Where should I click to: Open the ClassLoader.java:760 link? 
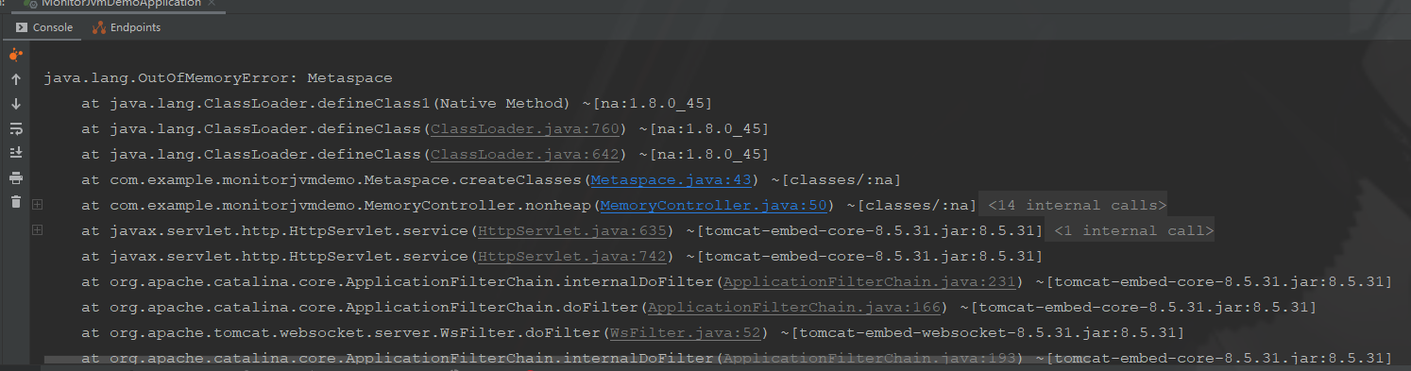(524, 128)
